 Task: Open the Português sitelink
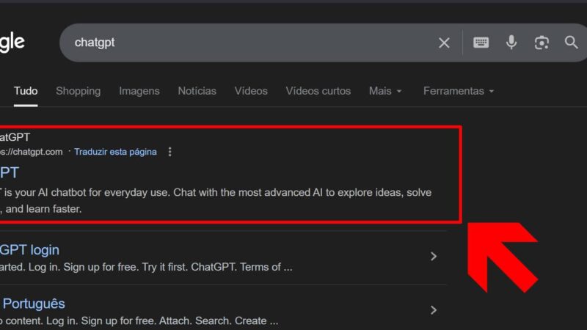[x=33, y=304]
